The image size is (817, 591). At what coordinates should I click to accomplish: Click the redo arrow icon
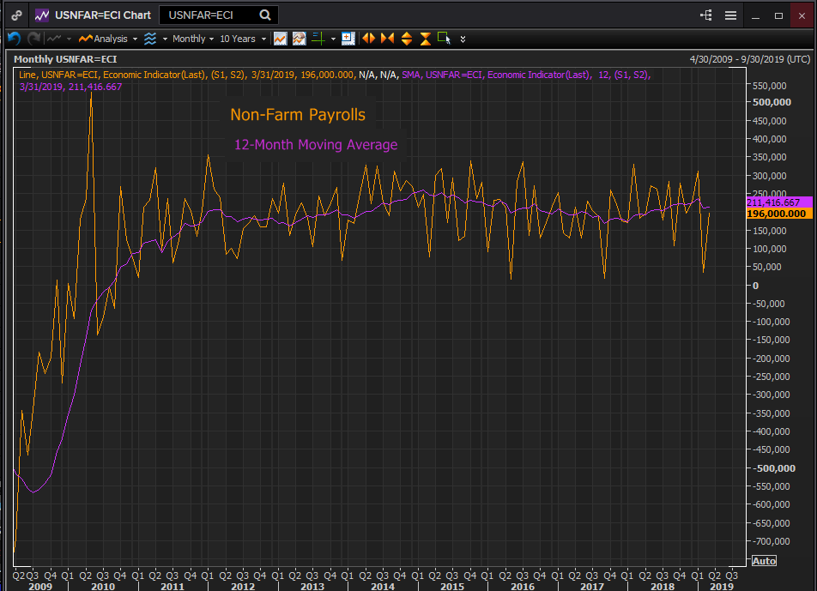click(33, 39)
